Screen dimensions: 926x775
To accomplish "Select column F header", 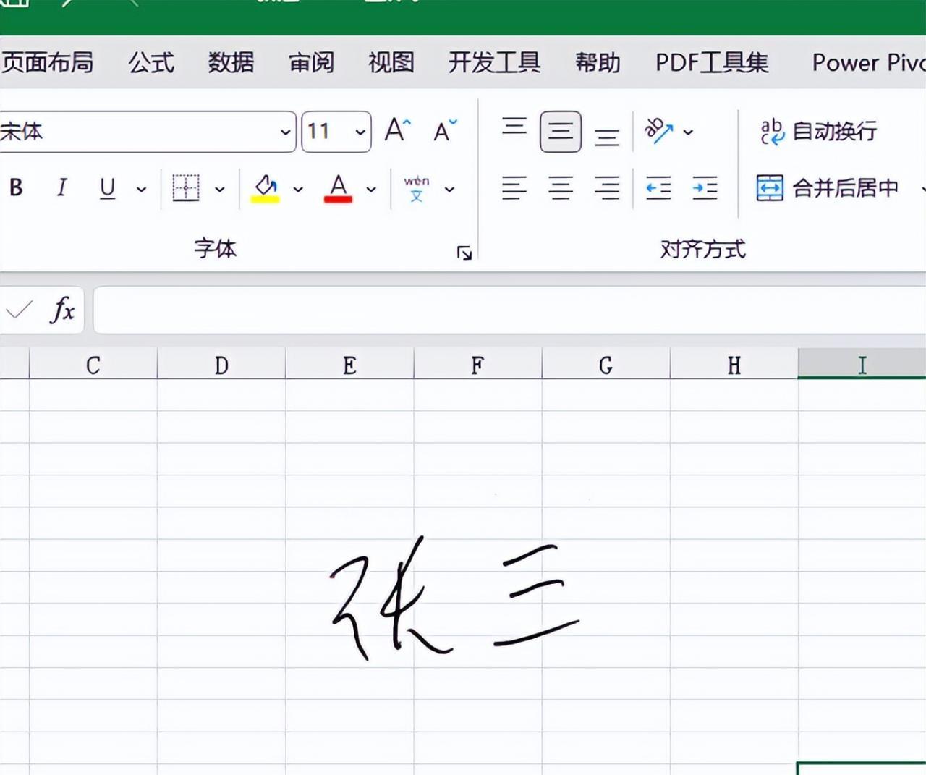I will click(x=477, y=364).
